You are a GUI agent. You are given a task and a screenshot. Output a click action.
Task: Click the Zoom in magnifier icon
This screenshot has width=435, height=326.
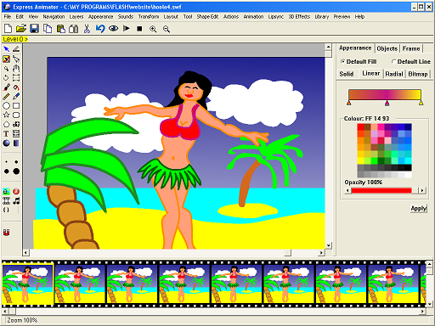pos(153,29)
